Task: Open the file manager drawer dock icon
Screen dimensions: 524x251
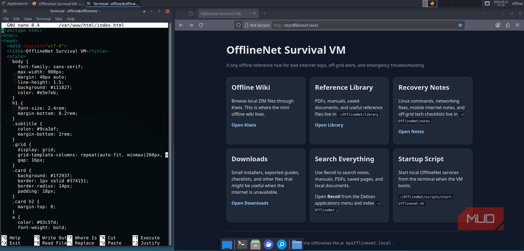Action: point(255,244)
